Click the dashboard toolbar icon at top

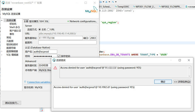click(101, 2)
